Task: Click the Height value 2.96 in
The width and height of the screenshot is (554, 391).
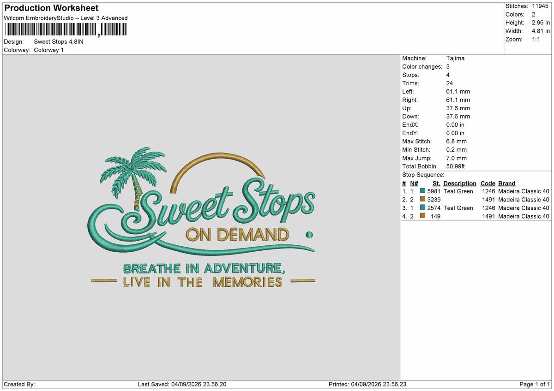Action: [541, 23]
